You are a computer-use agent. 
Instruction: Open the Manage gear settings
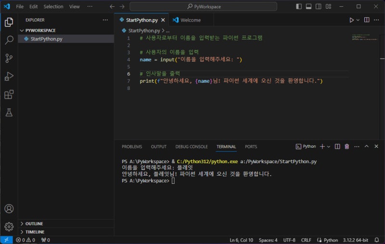[9, 227]
